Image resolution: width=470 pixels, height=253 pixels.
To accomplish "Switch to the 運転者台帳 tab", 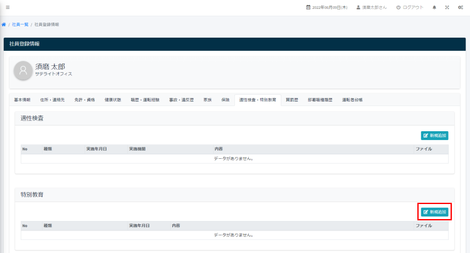I will pos(352,100).
